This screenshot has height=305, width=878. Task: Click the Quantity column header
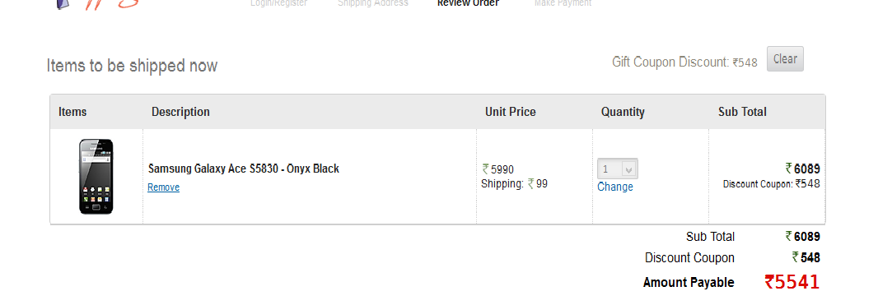[623, 112]
